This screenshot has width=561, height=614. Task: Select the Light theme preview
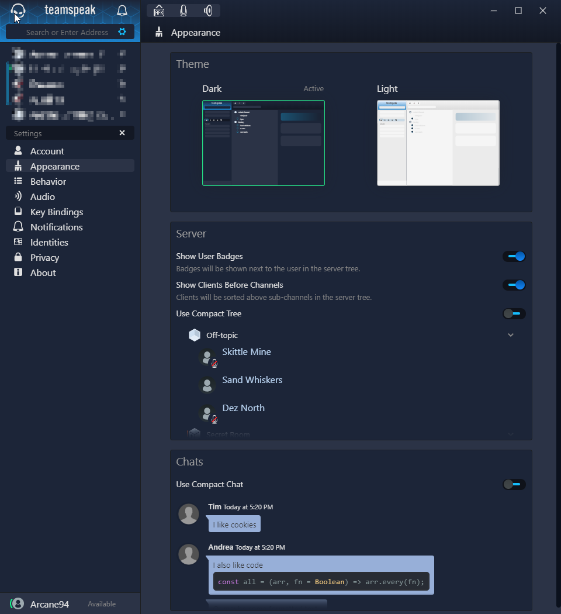coord(438,143)
